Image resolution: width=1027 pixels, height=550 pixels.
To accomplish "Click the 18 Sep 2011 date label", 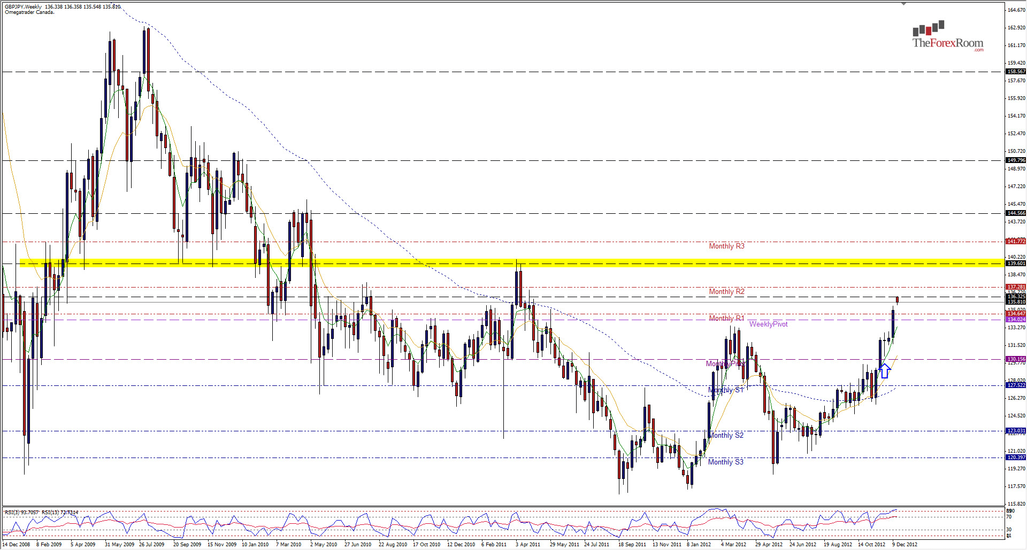I will coord(632,545).
